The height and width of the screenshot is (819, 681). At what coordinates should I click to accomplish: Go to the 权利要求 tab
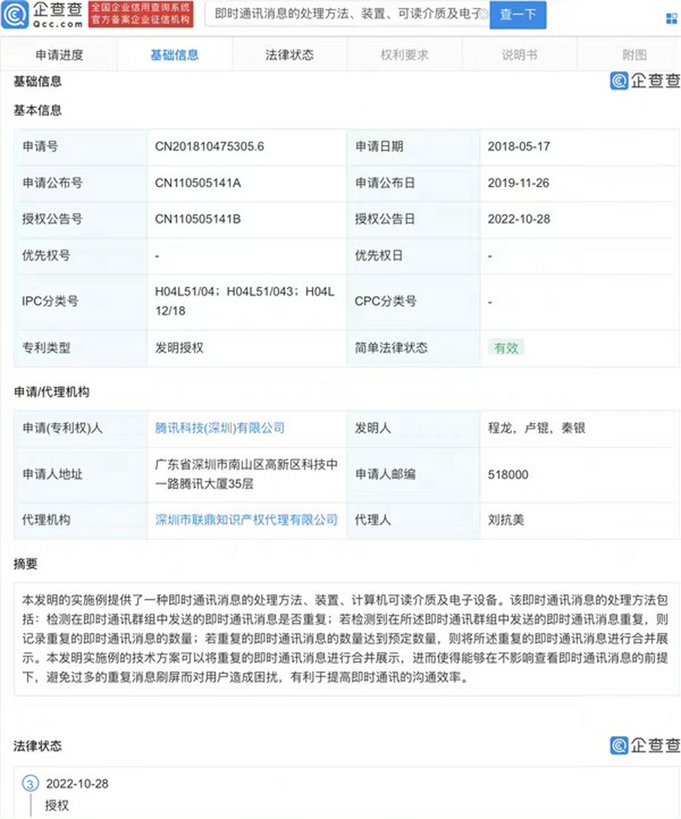pos(405,55)
